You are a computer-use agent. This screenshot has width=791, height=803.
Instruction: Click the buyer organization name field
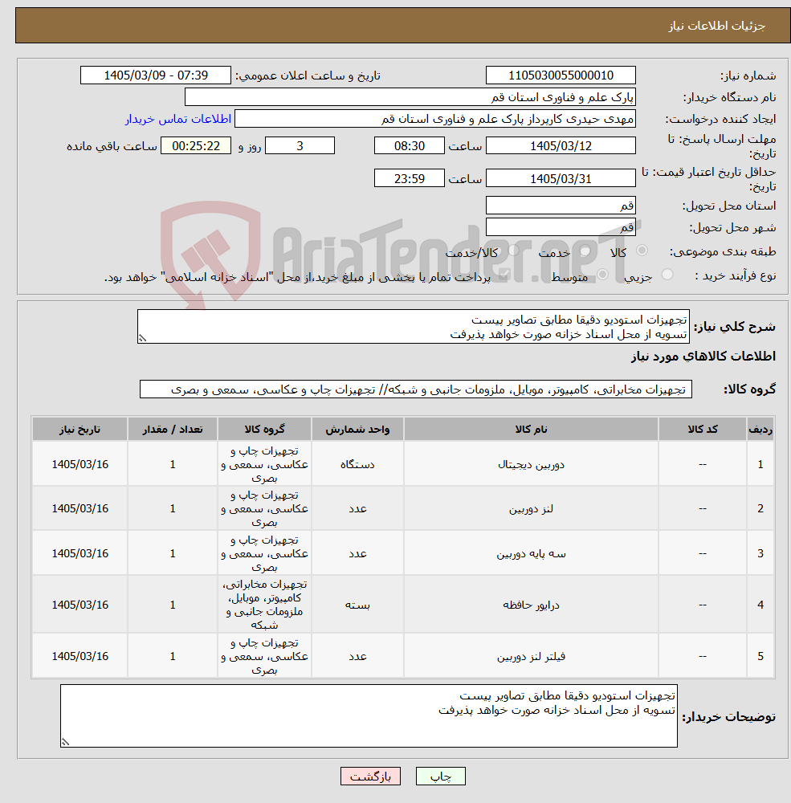[410, 97]
